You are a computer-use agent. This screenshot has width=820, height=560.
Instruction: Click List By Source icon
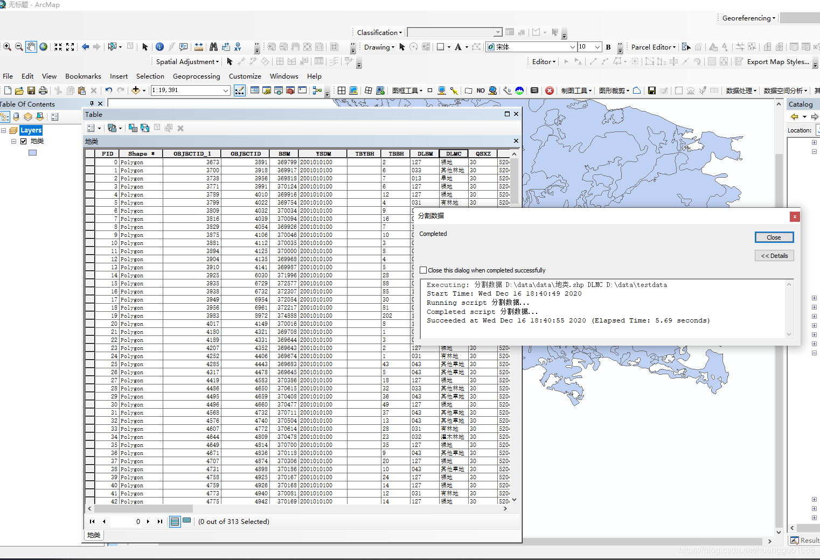click(16, 117)
